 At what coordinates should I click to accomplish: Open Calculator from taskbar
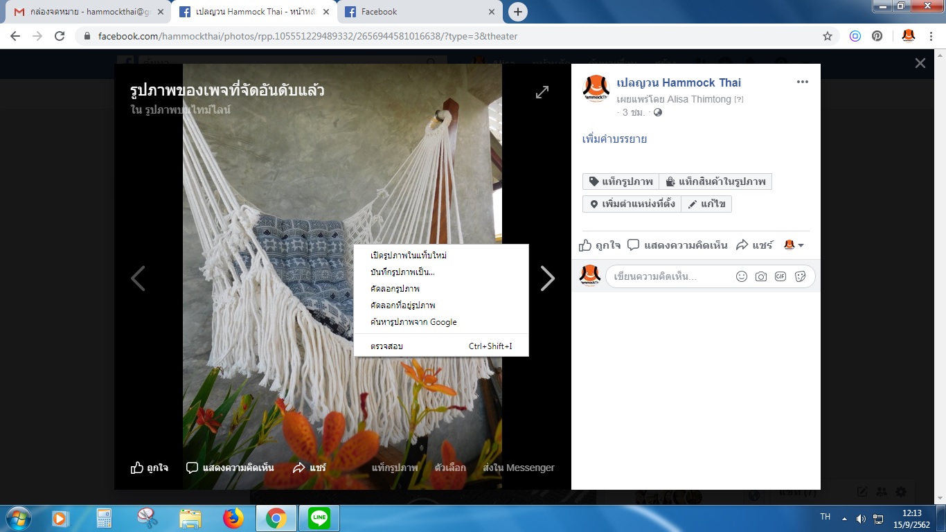tap(104, 518)
